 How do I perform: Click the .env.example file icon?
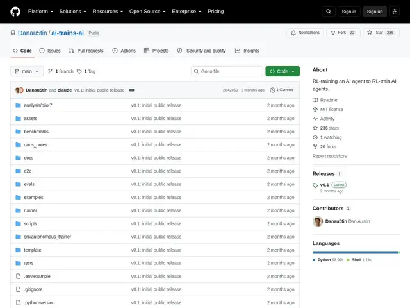click(x=18, y=277)
